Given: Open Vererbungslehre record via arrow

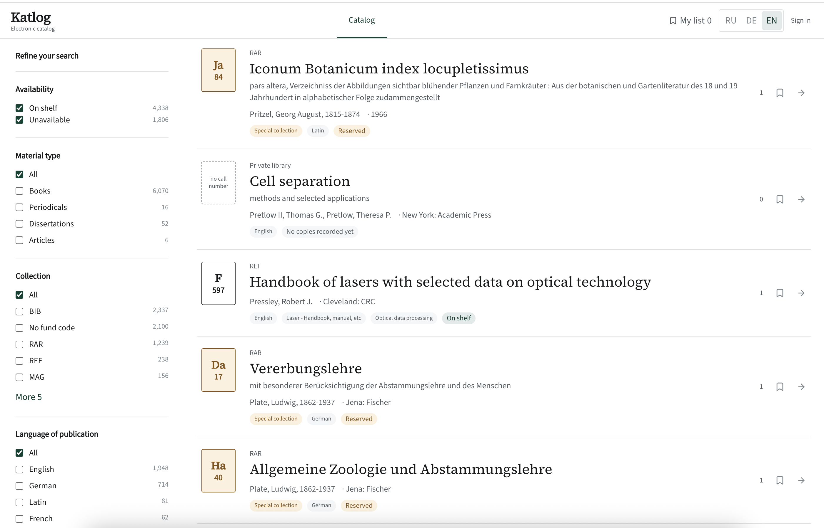Looking at the screenshot, I should point(801,387).
